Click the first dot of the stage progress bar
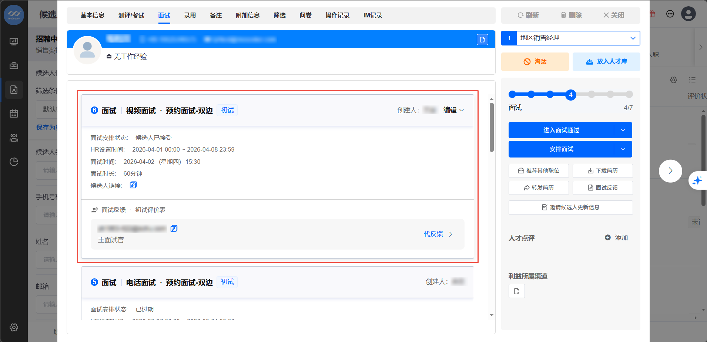Viewport: 707px width, 342px height. (x=512, y=95)
